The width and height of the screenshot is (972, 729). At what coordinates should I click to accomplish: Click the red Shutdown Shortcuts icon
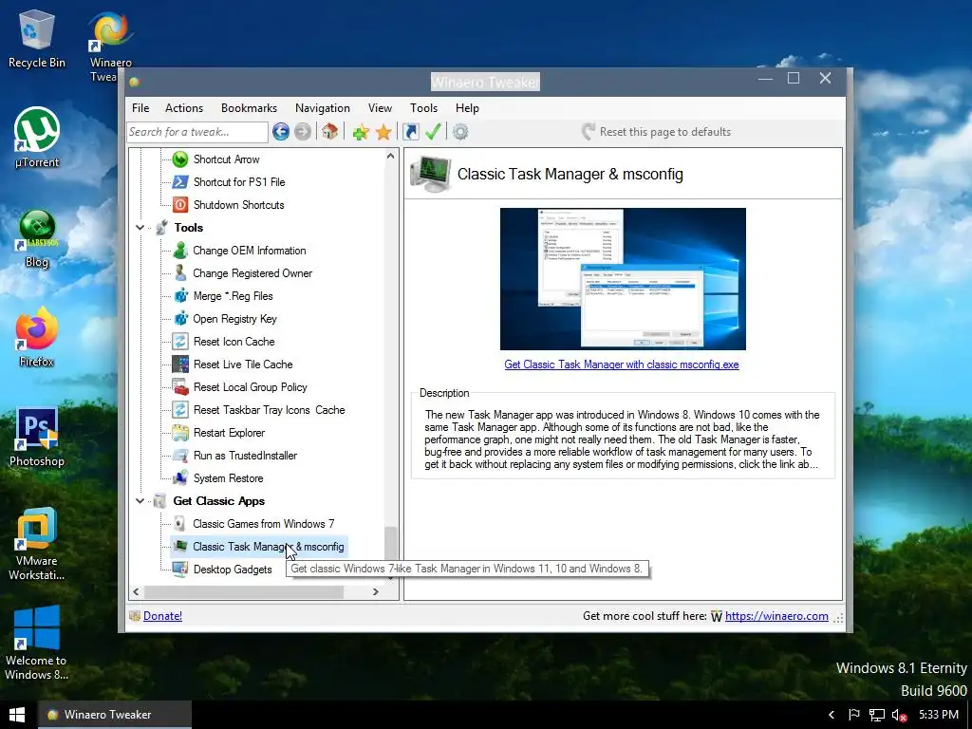coord(180,205)
